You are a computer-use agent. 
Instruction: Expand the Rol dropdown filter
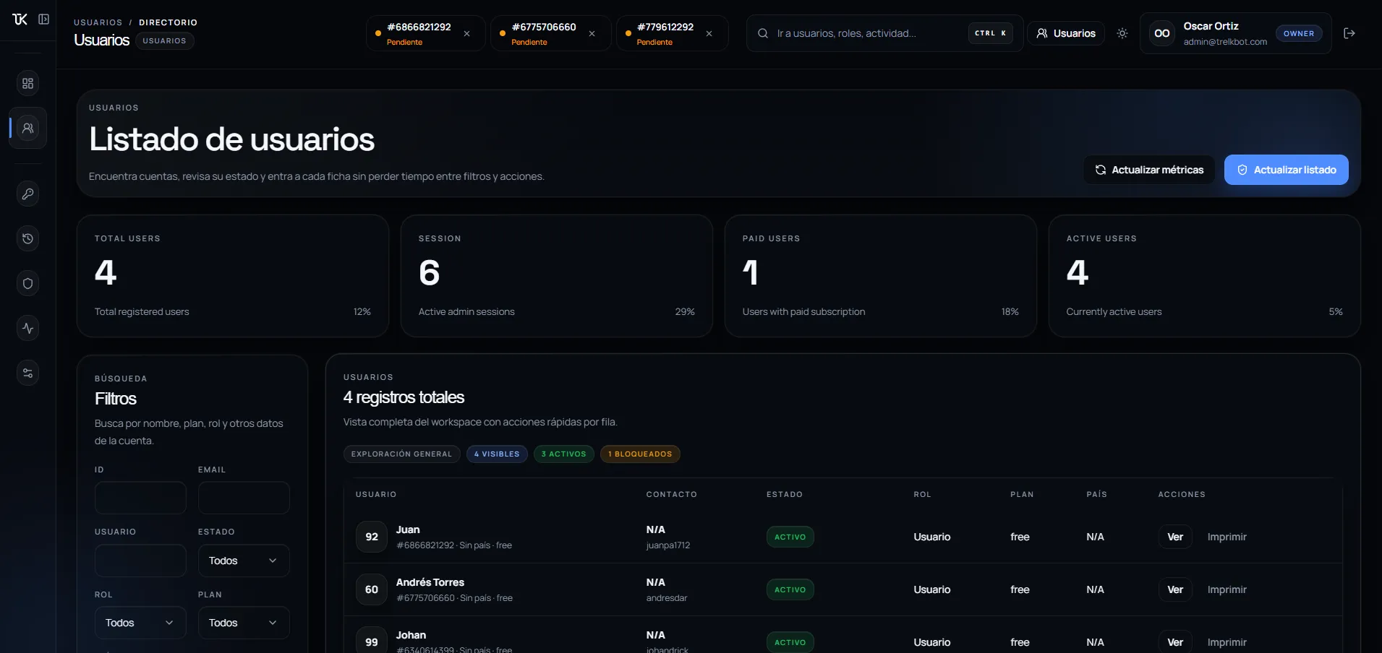tap(140, 623)
